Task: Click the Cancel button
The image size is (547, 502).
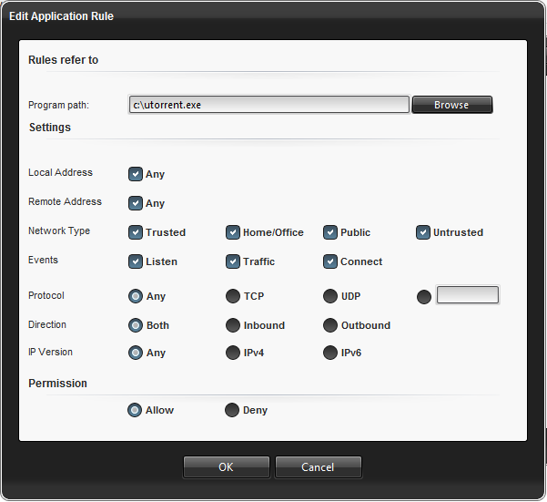Action: [319, 467]
